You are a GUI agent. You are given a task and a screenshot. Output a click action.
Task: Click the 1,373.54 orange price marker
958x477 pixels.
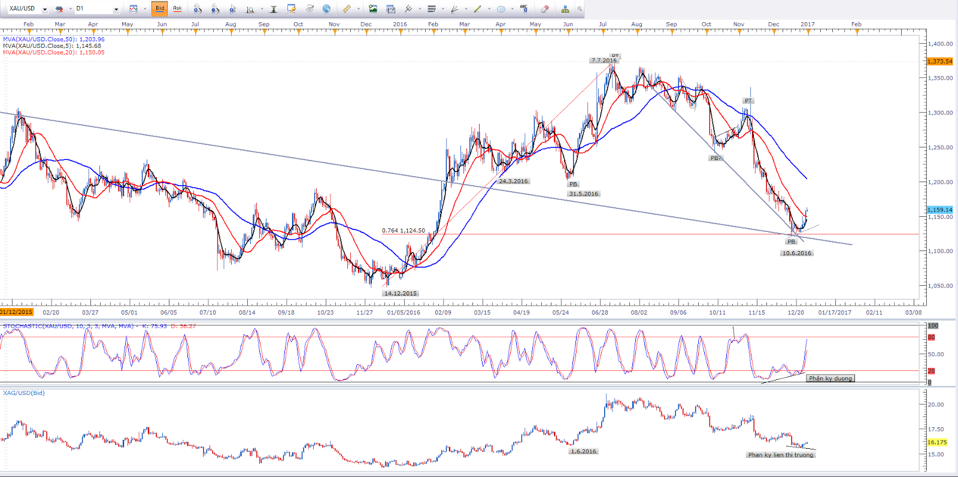tap(939, 62)
